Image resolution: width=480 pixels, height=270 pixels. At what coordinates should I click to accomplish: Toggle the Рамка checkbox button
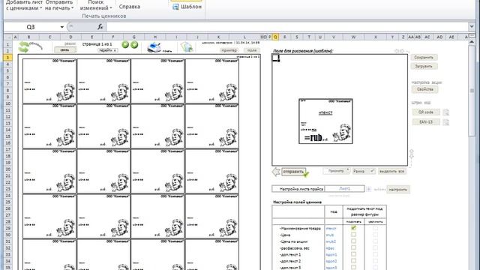(x=363, y=171)
